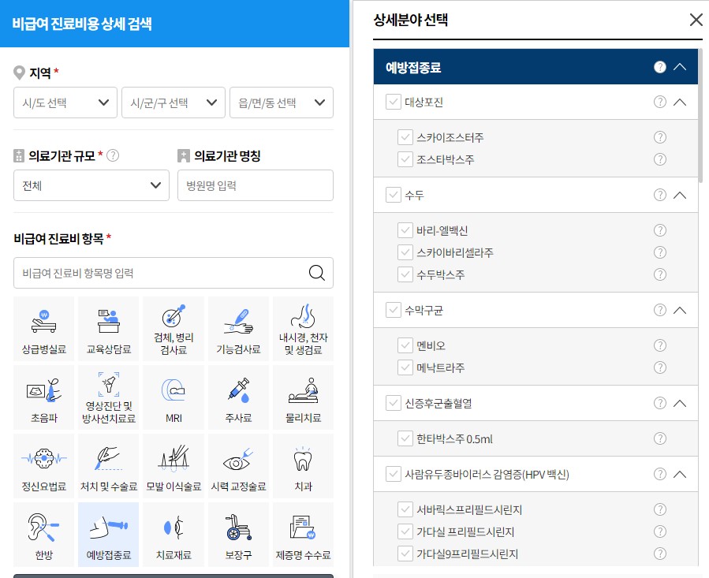Choose the 검체, 병리 검사료 category
This screenshot has height=578, width=709.
tap(174, 329)
